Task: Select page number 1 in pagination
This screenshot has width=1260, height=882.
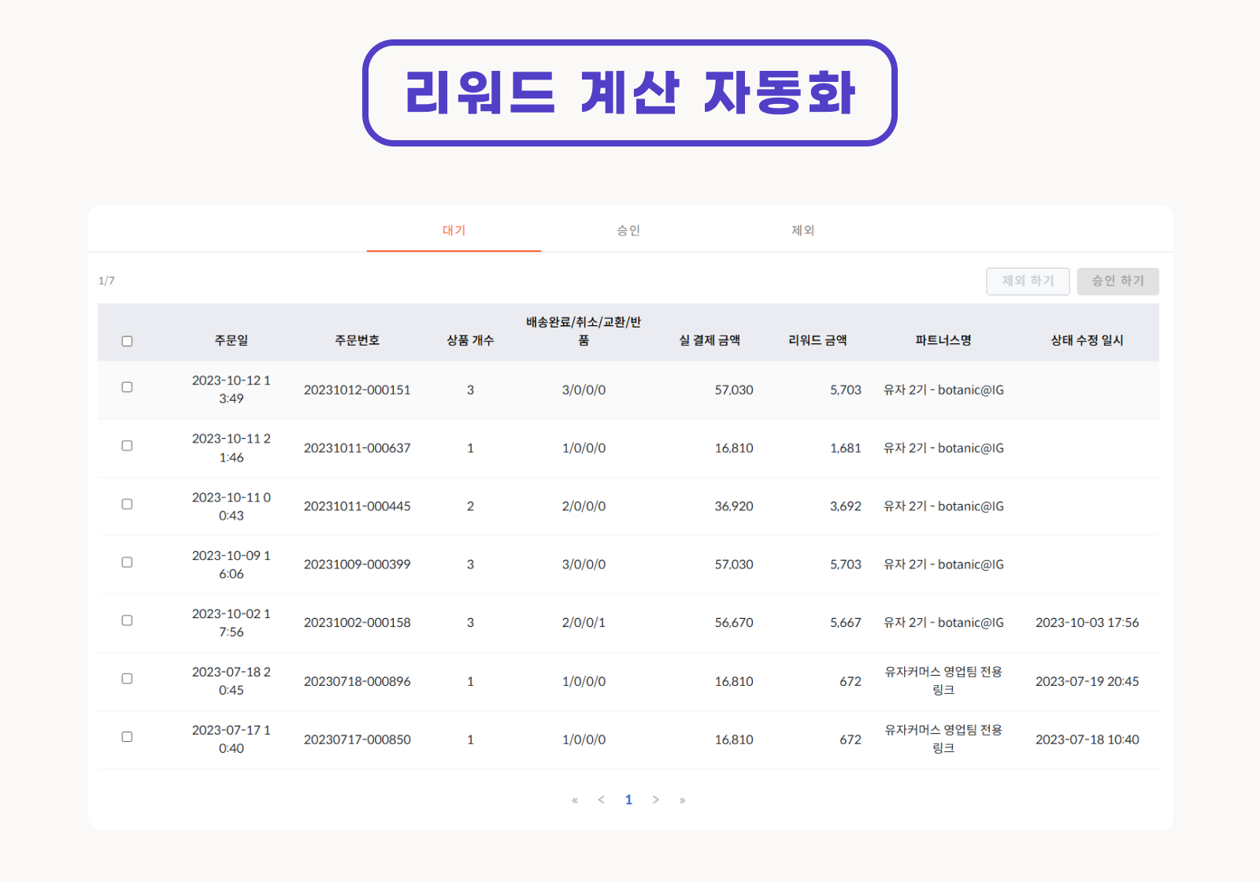Action: click(x=628, y=799)
